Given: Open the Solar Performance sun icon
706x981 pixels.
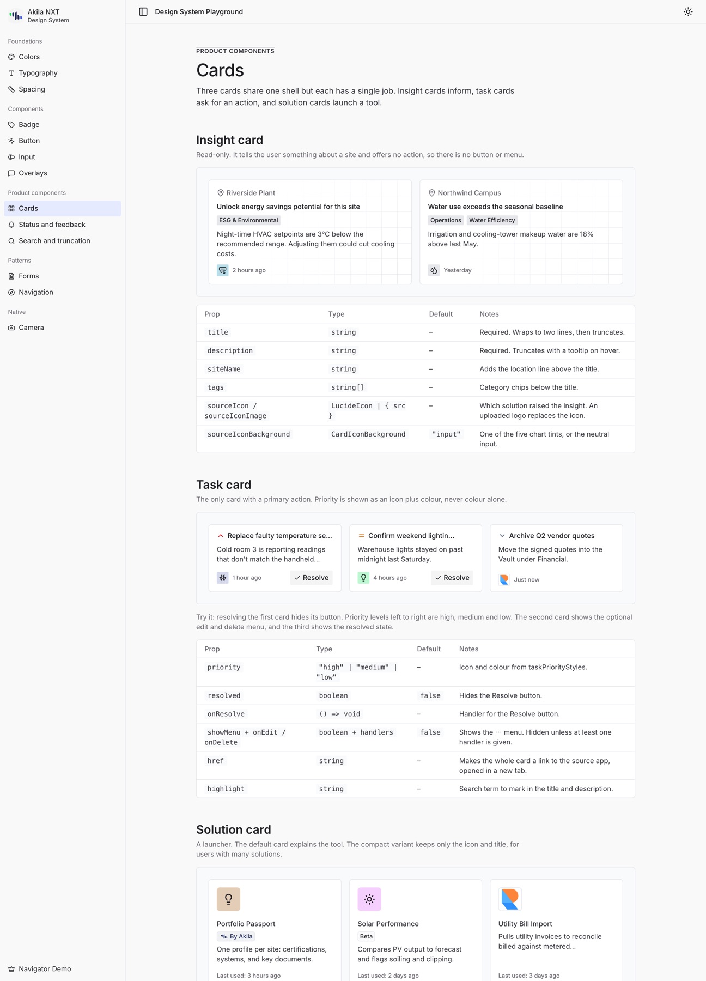Looking at the screenshot, I should (x=369, y=899).
